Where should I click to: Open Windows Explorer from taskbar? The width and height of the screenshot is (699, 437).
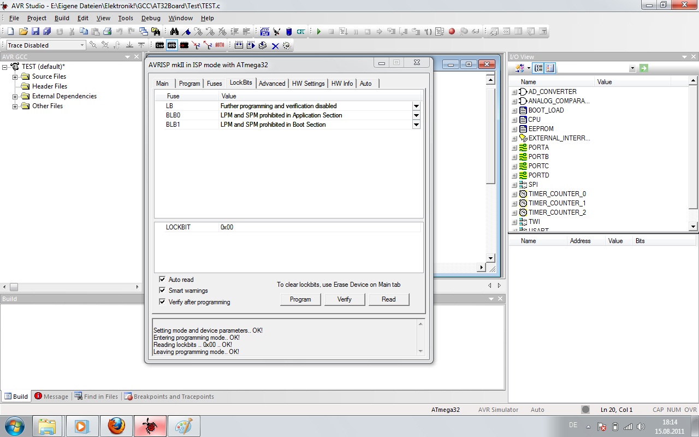(48, 426)
